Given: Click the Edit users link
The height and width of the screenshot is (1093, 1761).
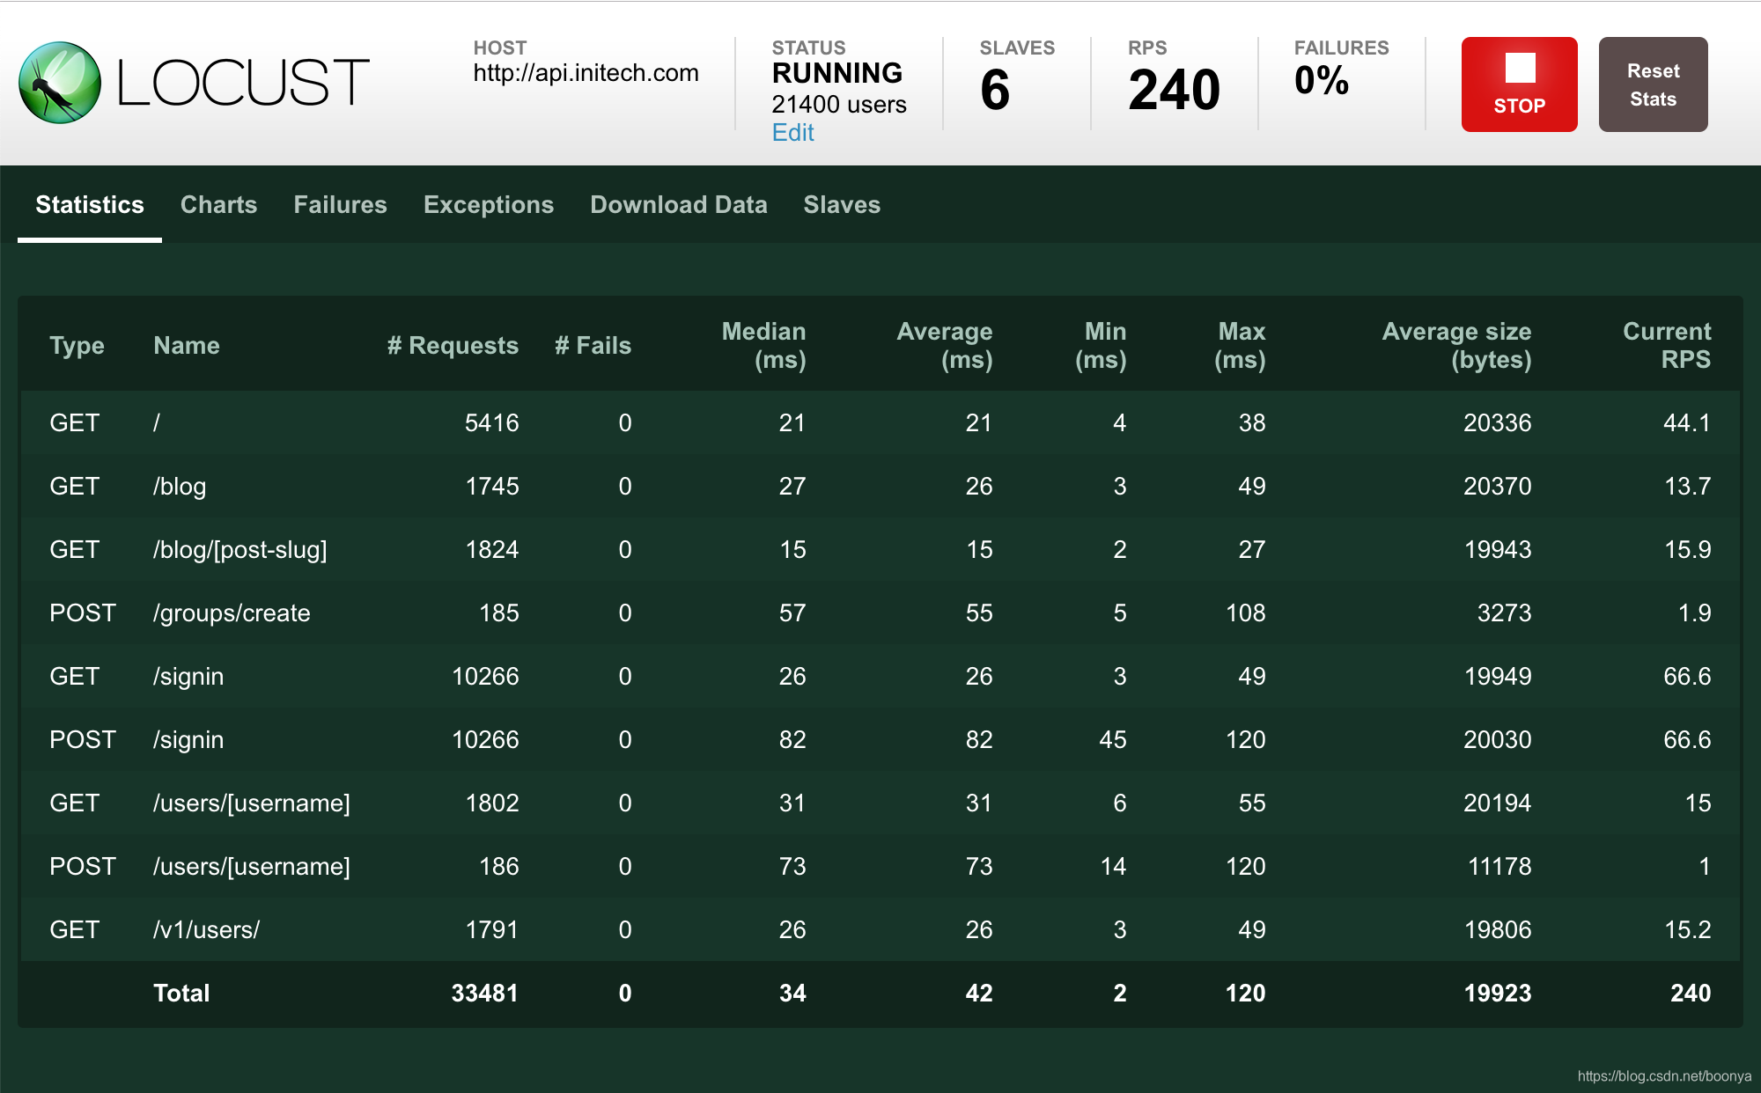Looking at the screenshot, I should point(792,133).
